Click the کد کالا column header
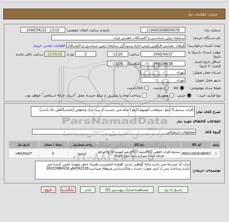Viewport: 229px width, 222px height. pos(196,145)
